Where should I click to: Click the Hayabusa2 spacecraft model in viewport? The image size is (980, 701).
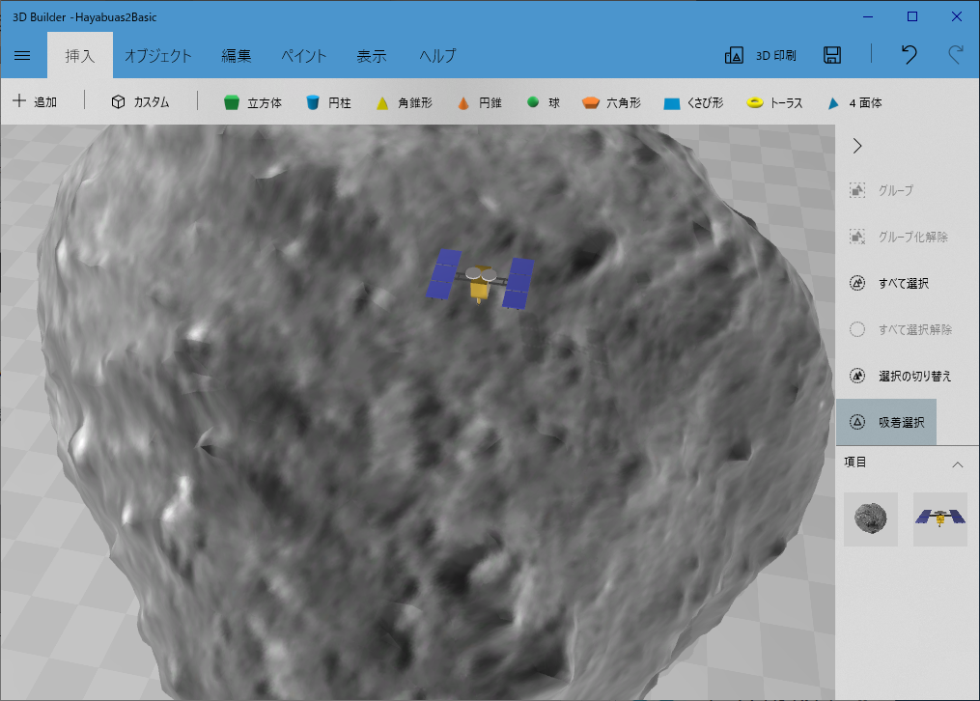480,280
